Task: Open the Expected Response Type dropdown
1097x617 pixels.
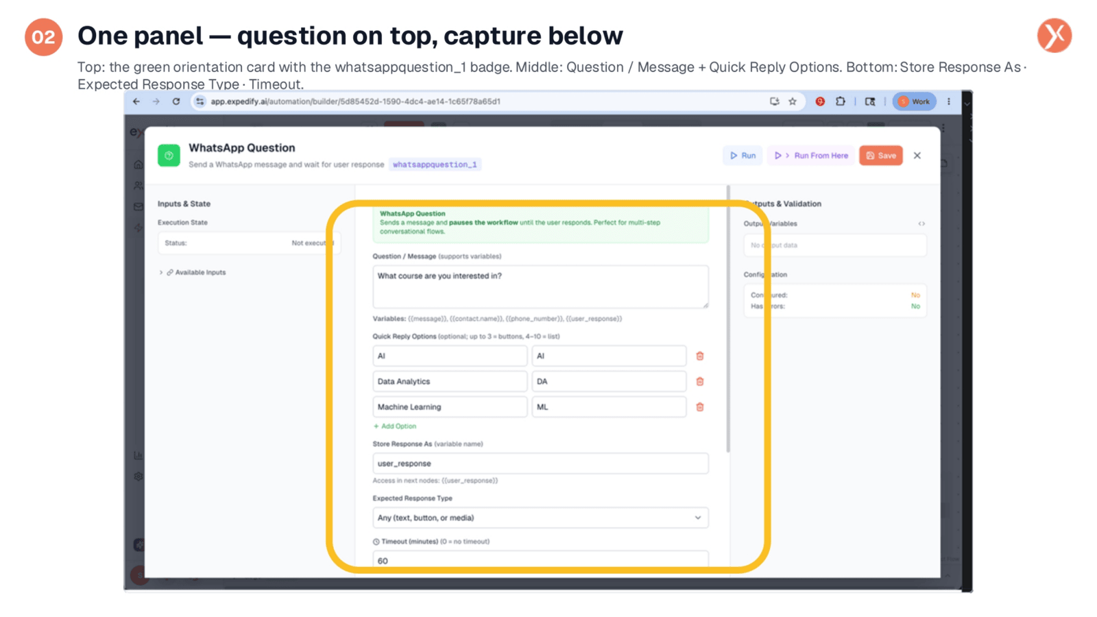Action: (540, 518)
